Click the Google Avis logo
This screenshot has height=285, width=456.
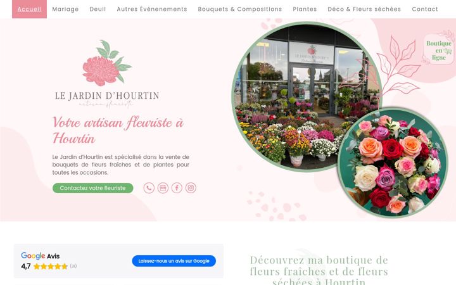40,256
